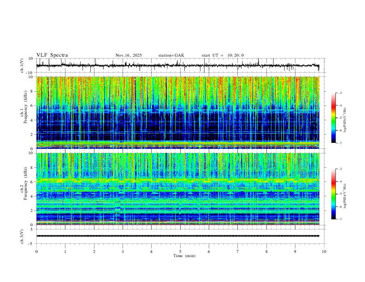Click the time axis tick label '0'
365x282 pixels.
[36, 252]
